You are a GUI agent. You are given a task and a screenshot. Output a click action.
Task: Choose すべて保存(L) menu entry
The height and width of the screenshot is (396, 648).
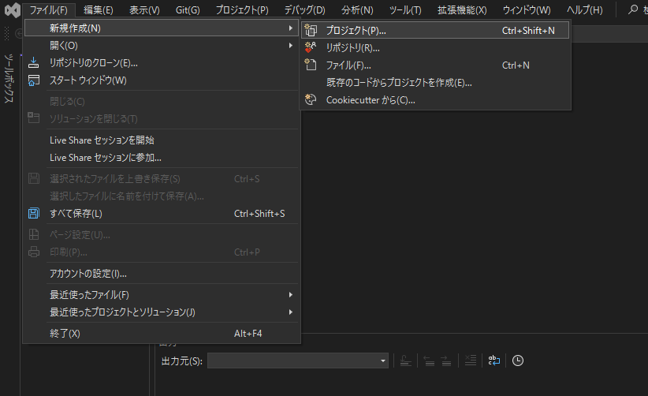pyautogui.click(x=161, y=213)
